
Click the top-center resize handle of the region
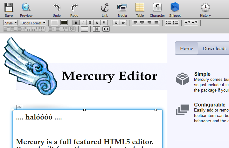pyautogui.click(x=84, y=110)
